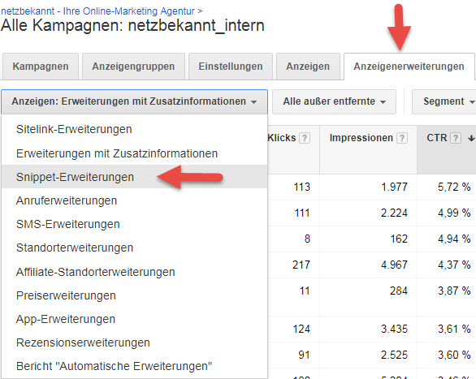Screen dimensions: 476x379
Task: Select the Anzeigenerweiterungen tab
Action: [409, 67]
